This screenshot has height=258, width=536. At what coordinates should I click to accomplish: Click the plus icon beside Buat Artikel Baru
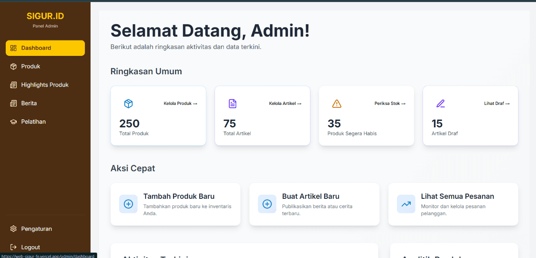[267, 204]
